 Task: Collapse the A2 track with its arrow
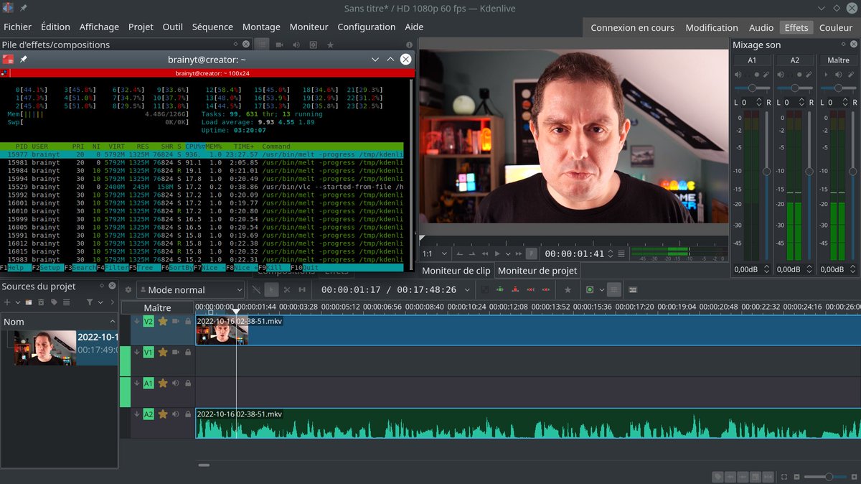coord(137,414)
